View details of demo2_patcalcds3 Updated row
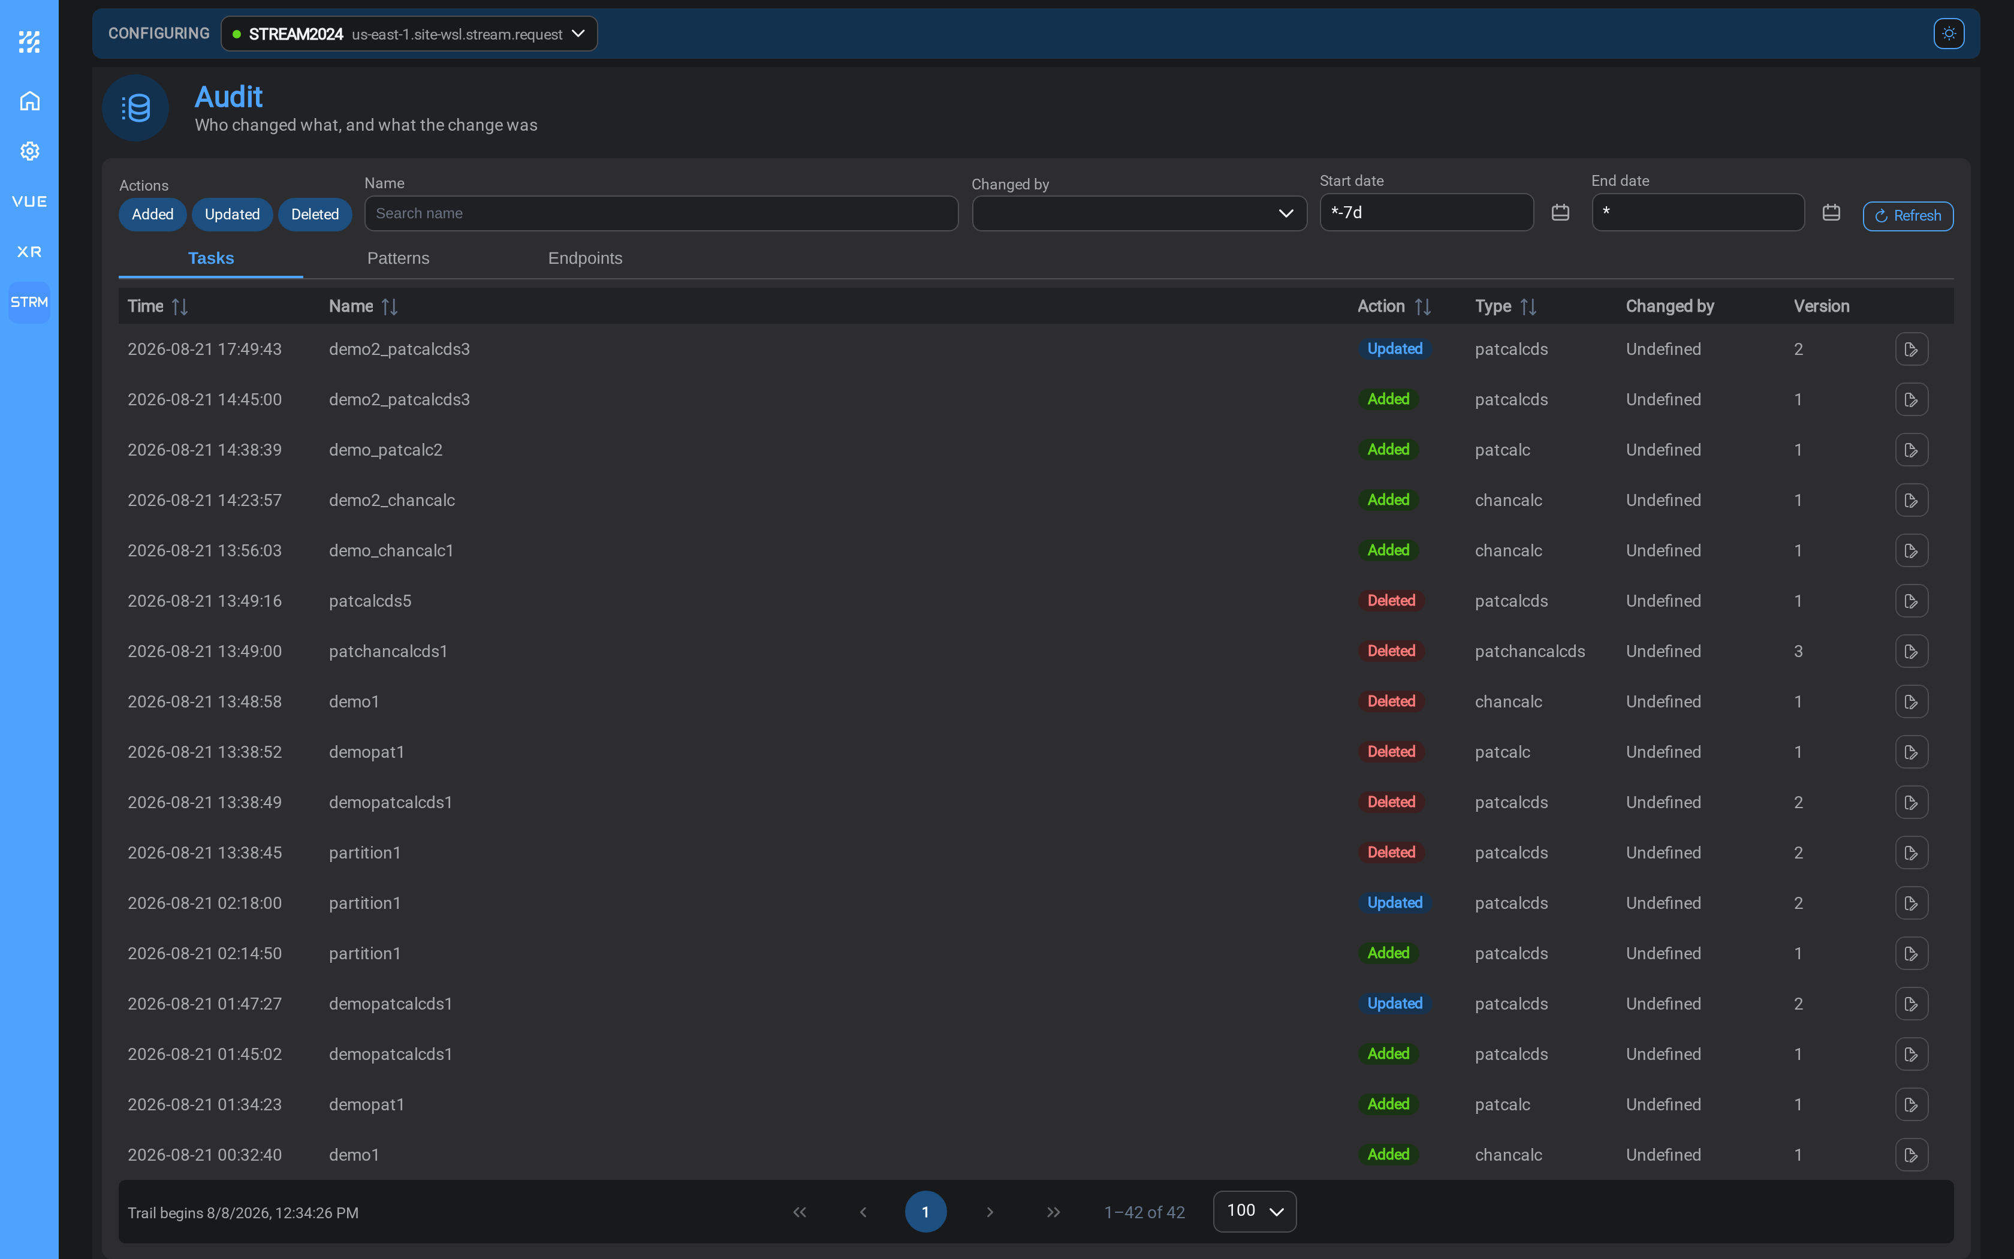The image size is (2014, 1259). (x=1912, y=349)
